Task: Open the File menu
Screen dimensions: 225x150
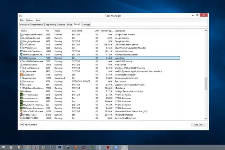Action: coord(22,20)
